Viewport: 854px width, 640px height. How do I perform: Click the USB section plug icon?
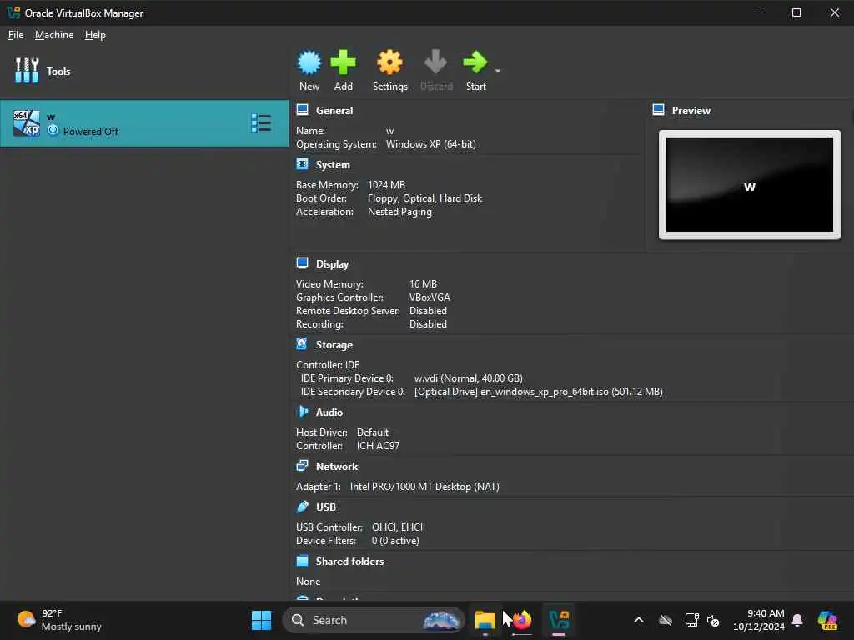[x=303, y=507]
